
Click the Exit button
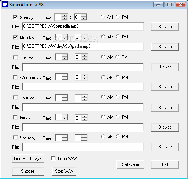[165, 164]
